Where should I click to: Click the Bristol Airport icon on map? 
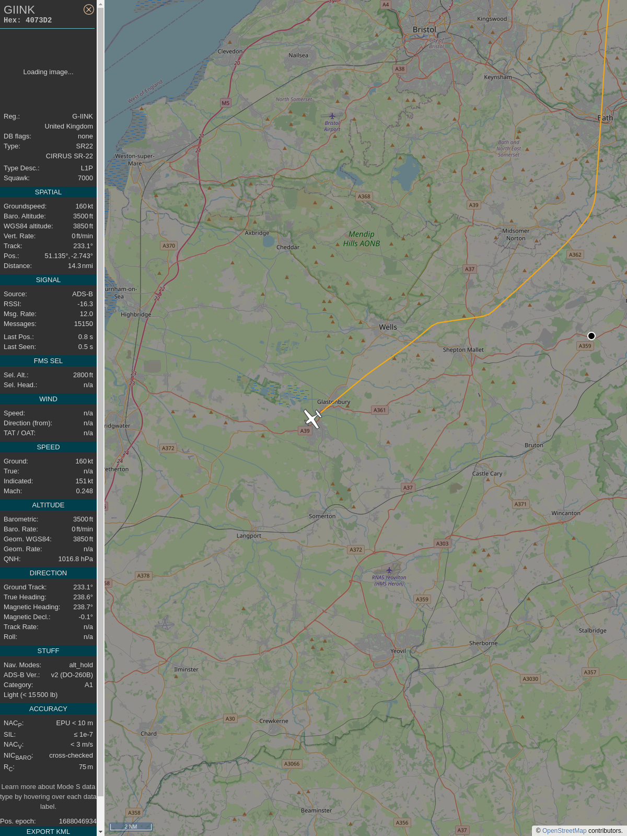click(x=332, y=116)
